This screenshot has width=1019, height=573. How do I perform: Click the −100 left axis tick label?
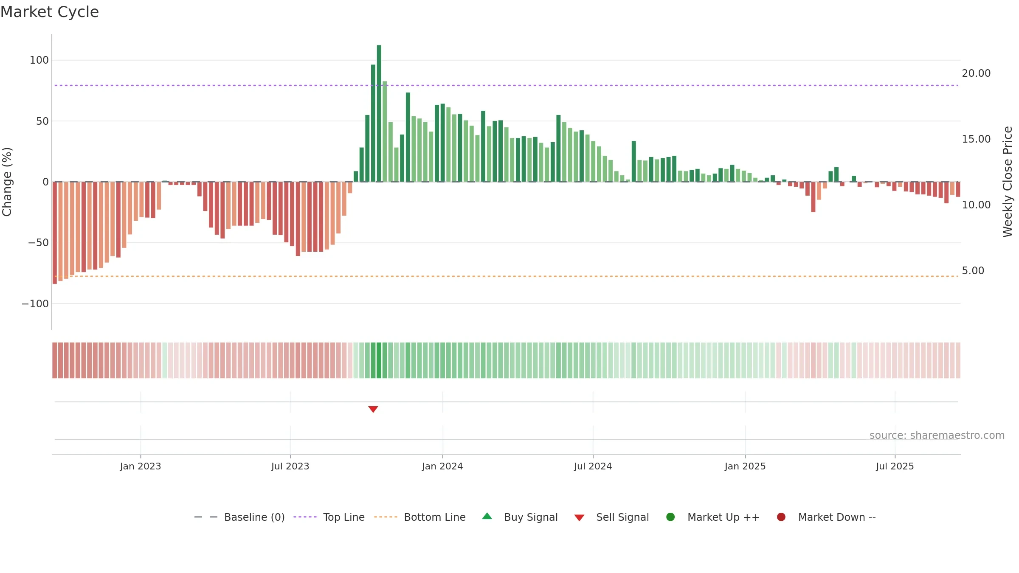coord(35,304)
